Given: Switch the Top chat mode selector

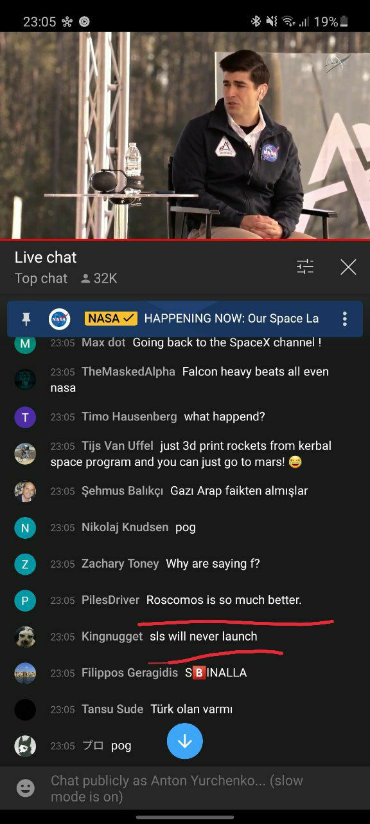Looking at the screenshot, I should click(x=41, y=278).
